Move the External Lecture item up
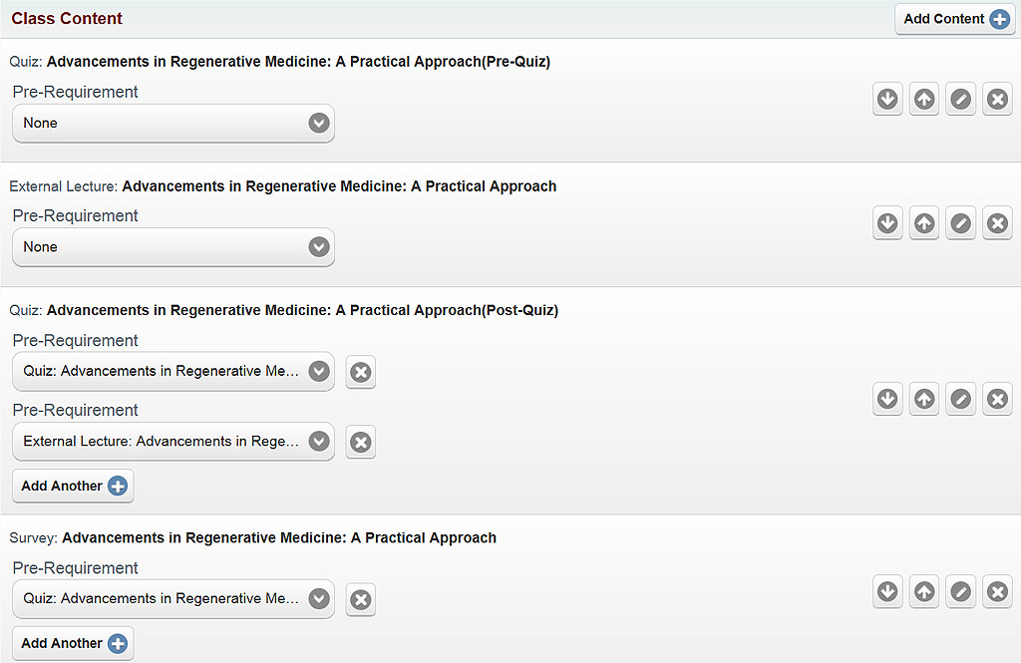 (x=924, y=223)
